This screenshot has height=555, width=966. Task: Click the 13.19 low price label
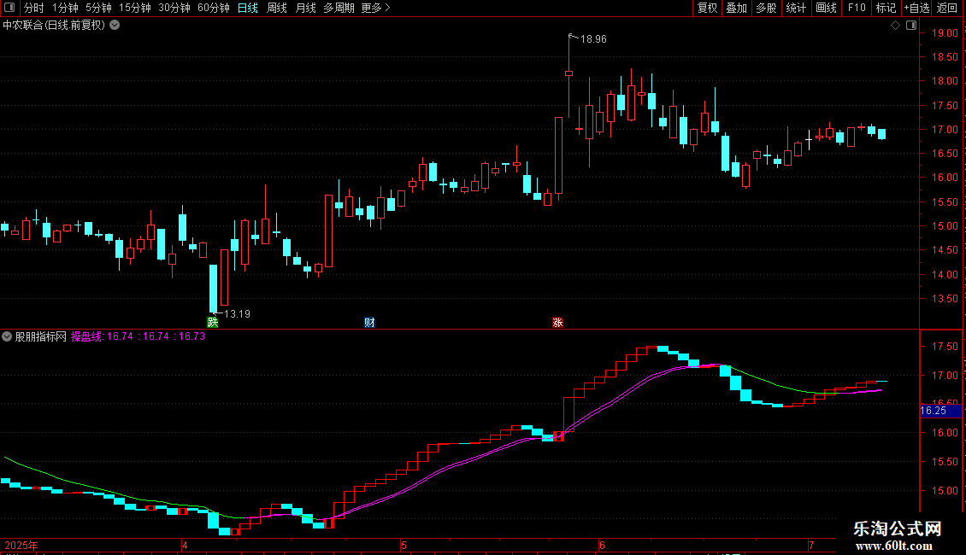coord(237,314)
